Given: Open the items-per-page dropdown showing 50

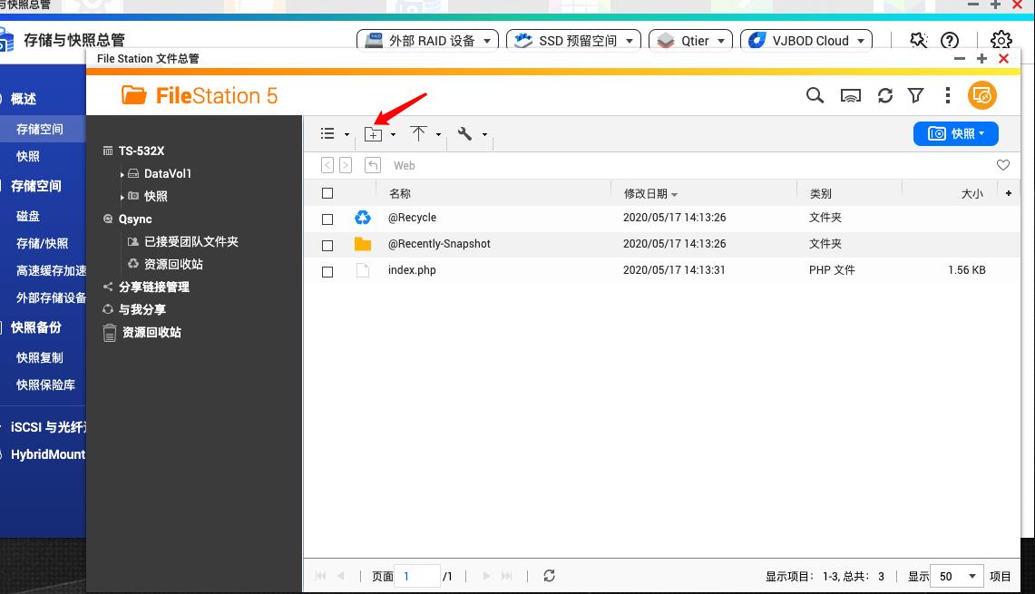Looking at the screenshot, I should pos(957,576).
